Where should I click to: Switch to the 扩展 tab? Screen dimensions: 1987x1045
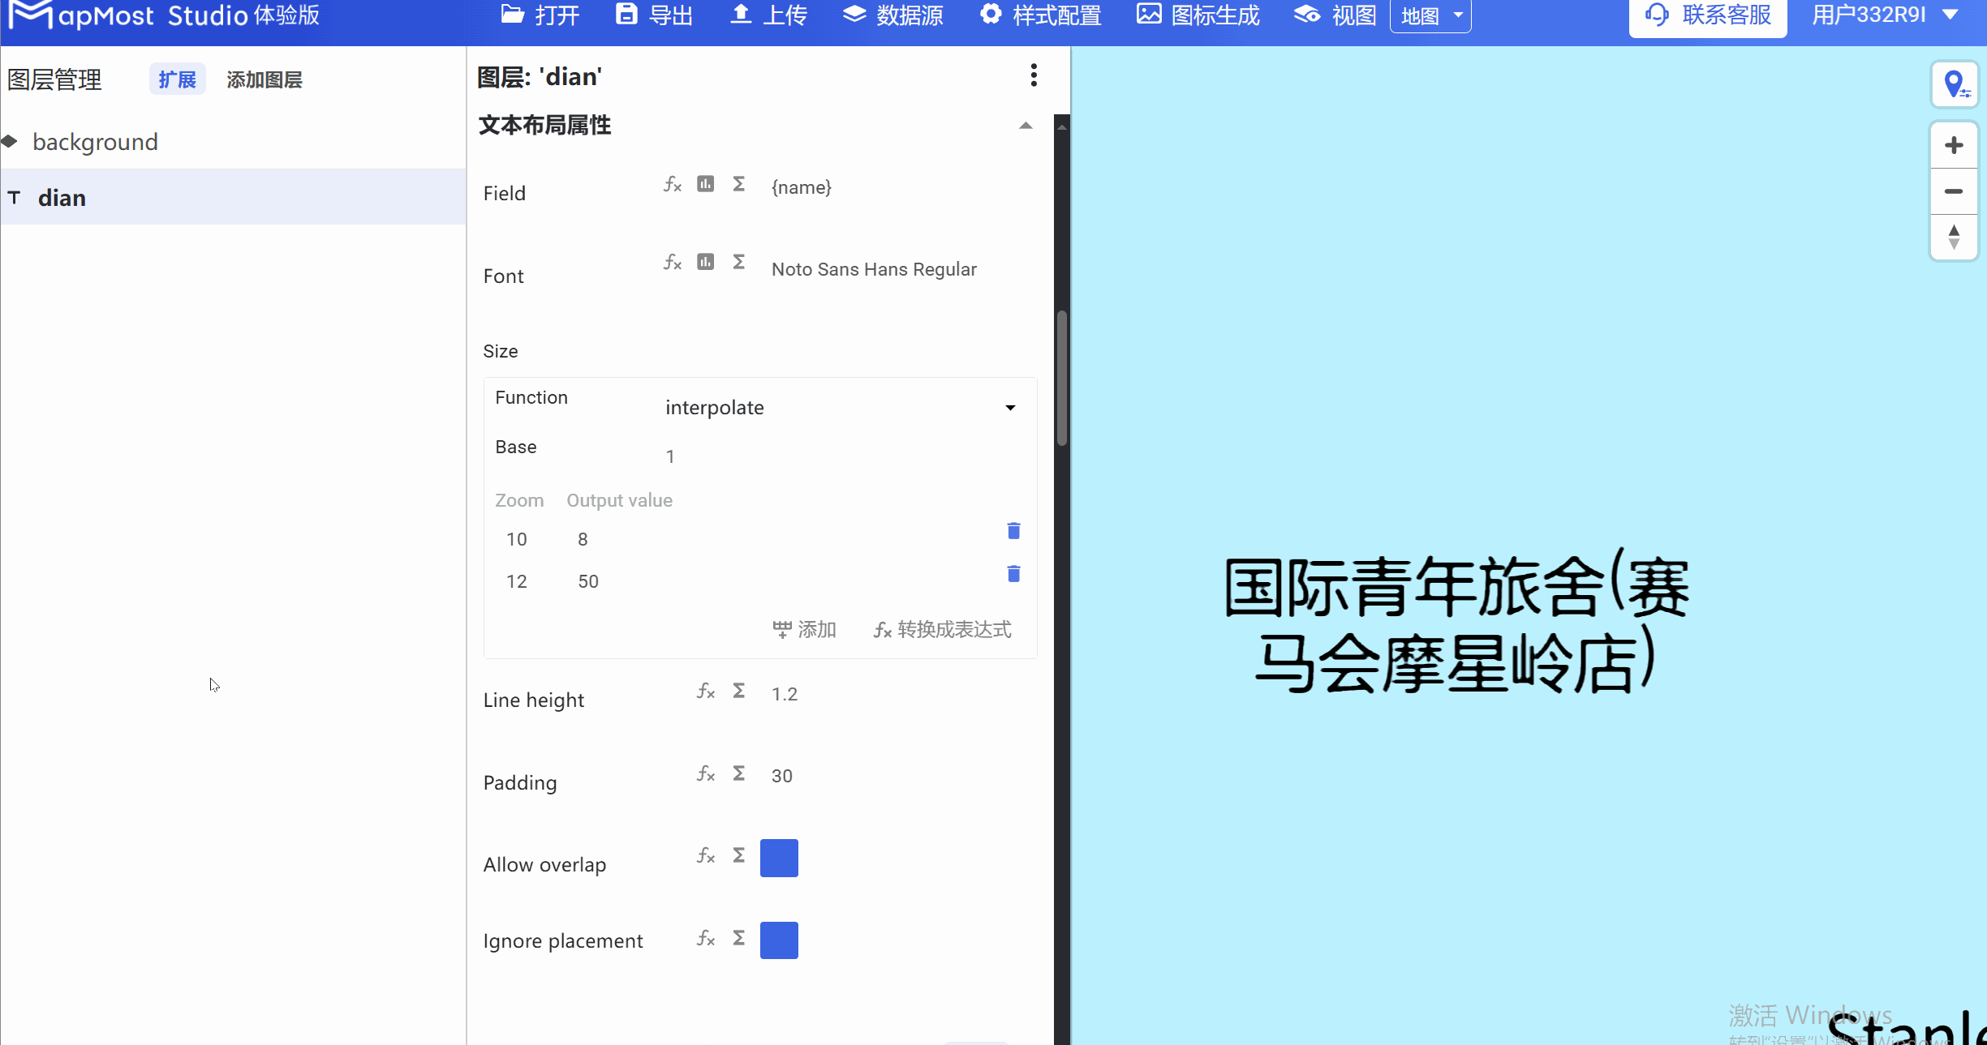click(x=176, y=79)
